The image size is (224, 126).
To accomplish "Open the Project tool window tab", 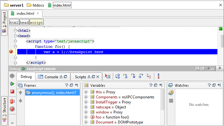I will pyautogui.click(x=4, y=23).
